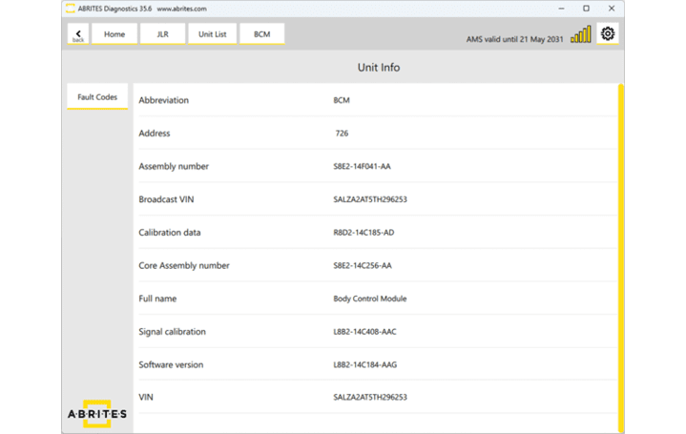Viewport: 686px width, 434px height.
Task: Select the VIN value in last row
Action: [370, 397]
